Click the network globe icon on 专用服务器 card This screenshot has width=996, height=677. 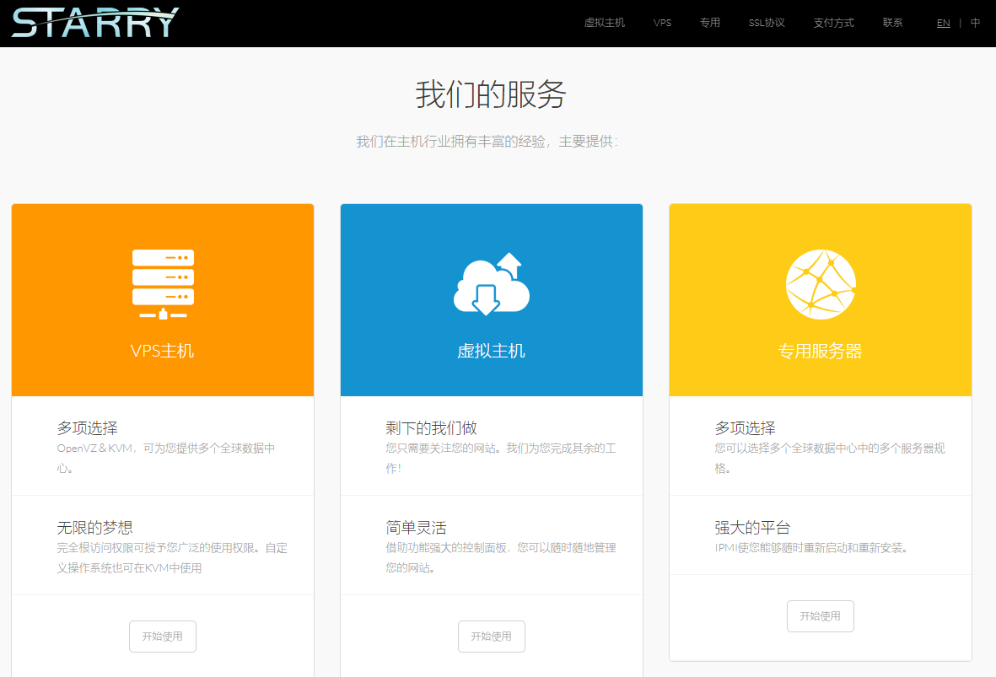click(x=820, y=284)
